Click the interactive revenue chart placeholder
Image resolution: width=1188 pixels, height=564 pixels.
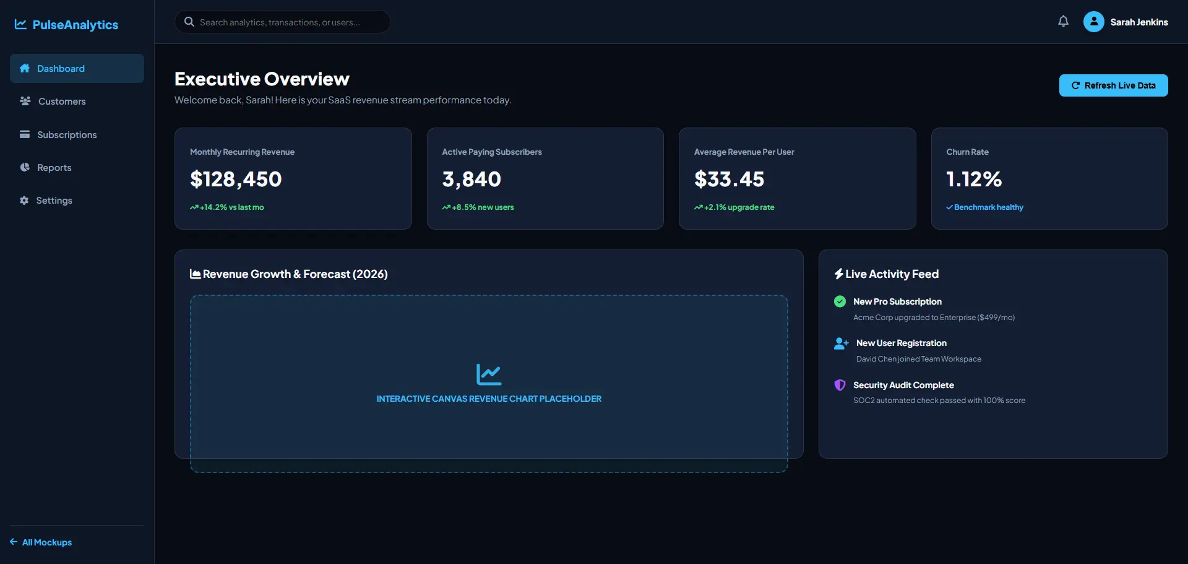click(489, 384)
